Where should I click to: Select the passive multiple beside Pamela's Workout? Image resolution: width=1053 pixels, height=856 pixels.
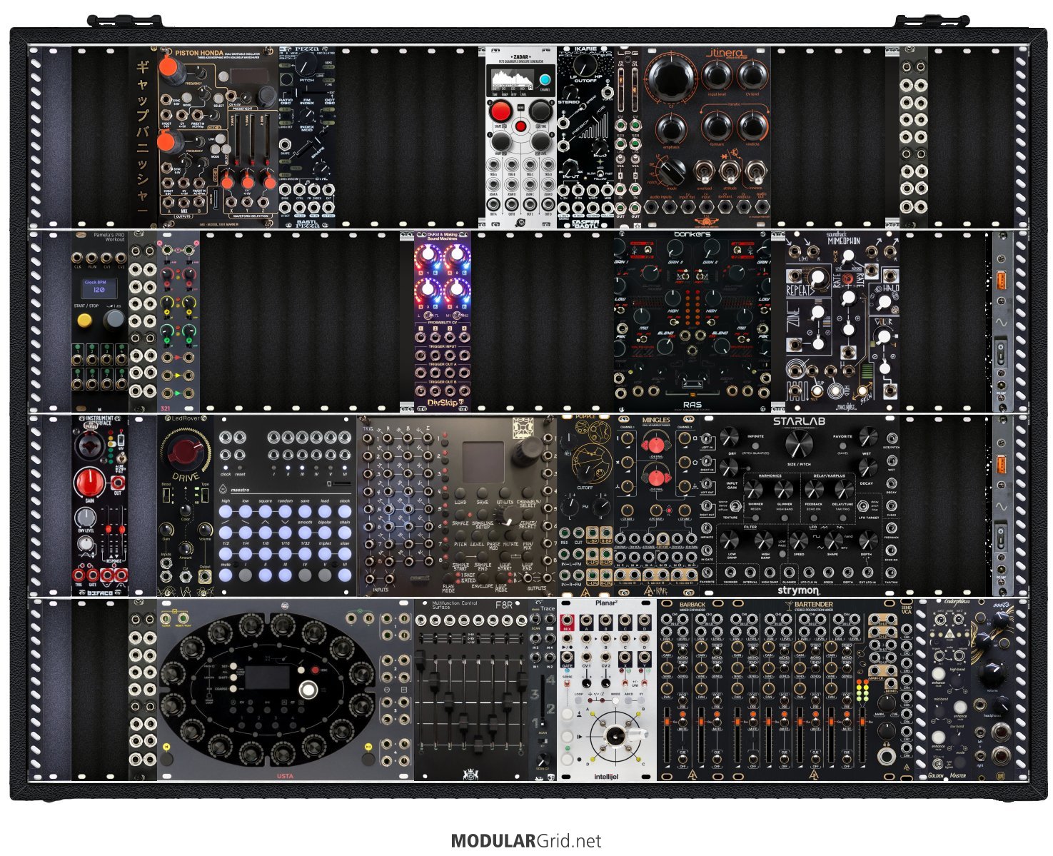tap(143, 321)
